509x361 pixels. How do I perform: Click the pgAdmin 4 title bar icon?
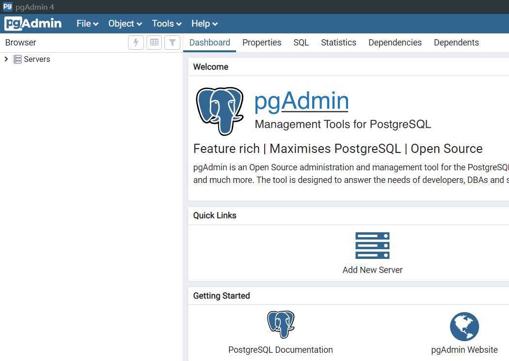(x=7, y=6)
